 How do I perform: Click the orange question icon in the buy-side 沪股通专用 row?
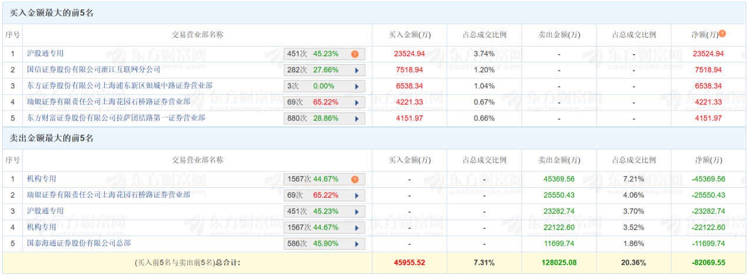coord(355,54)
